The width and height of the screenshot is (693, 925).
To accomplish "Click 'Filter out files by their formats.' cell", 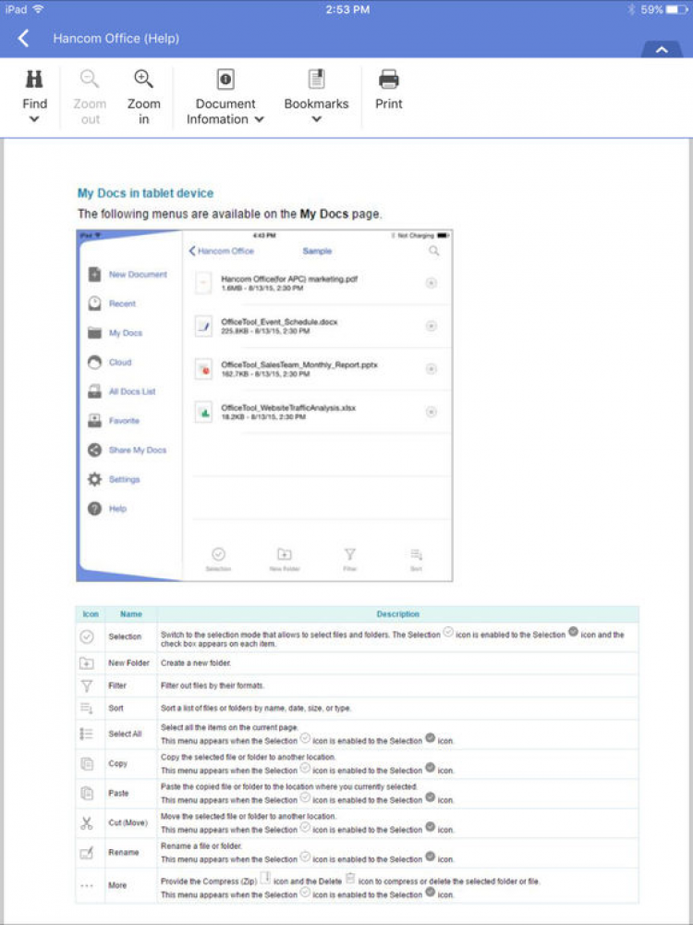I will [397, 685].
